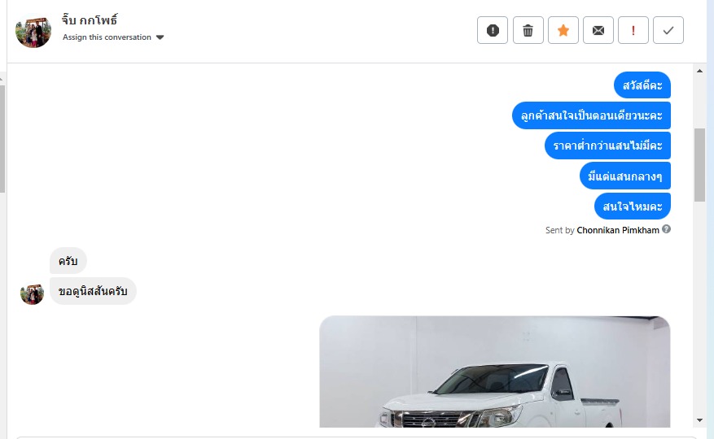
Task: Mark conversation done with checkmark icon
Action: (668, 30)
